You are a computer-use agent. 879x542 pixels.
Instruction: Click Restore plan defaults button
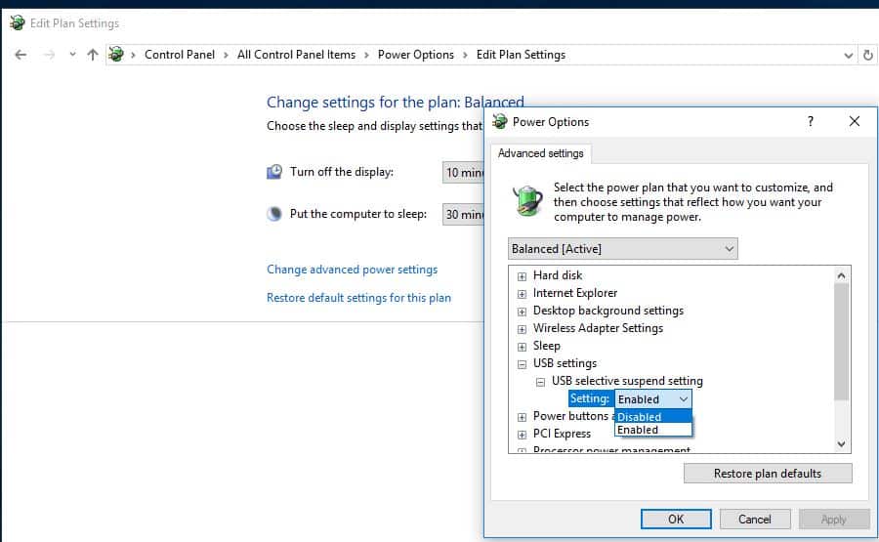[768, 474]
